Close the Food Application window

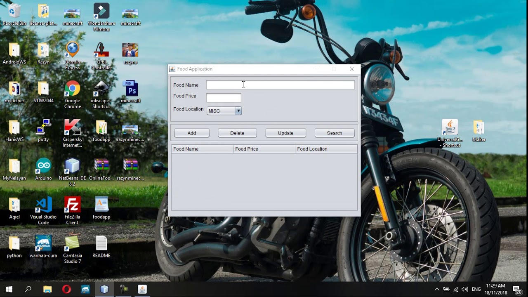(x=352, y=69)
